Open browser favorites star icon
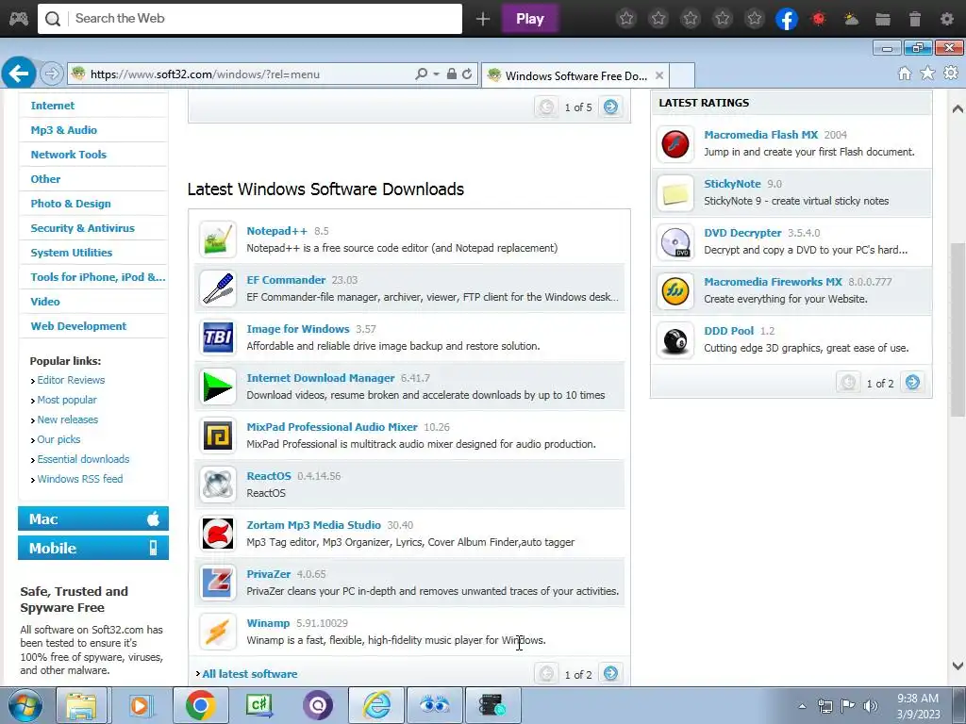The height and width of the screenshot is (724, 966). click(x=927, y=74)
